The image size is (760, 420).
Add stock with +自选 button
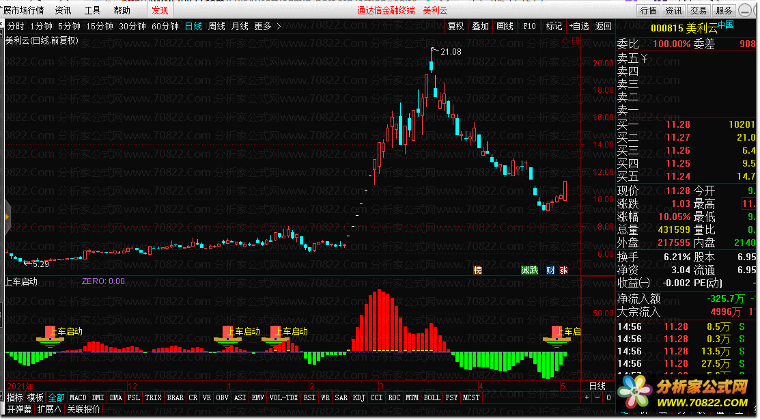click(579, 26)
